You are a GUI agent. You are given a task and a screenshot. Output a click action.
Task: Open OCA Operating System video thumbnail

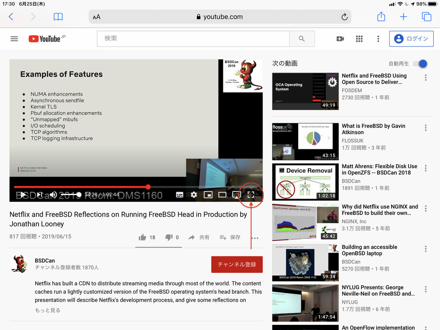305,91
